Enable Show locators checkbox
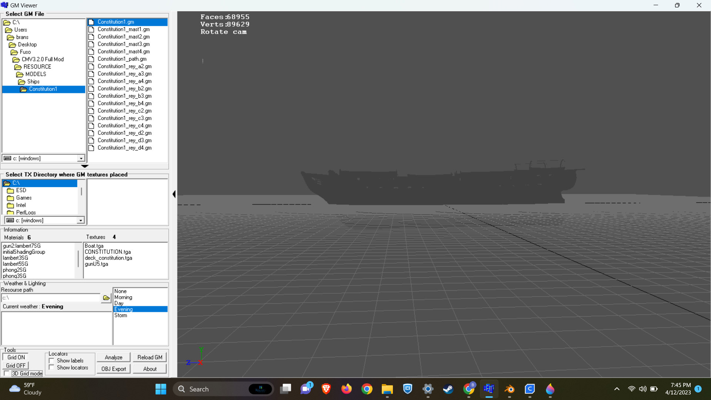This screenshot has width=711, height=400. point(51,368)
